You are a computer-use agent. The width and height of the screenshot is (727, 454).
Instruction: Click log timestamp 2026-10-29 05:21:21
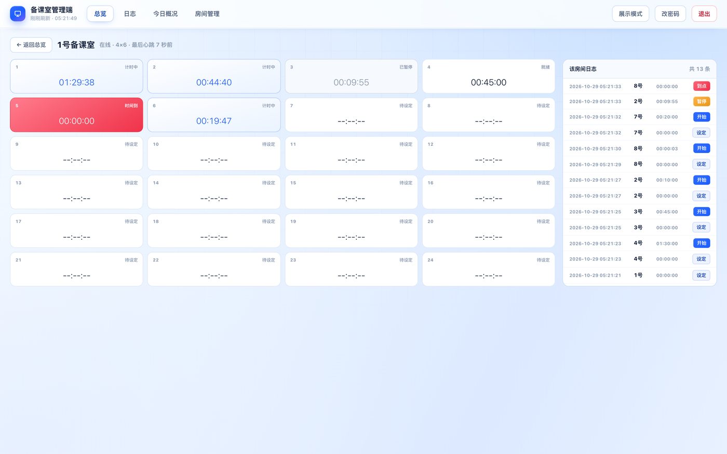point(595,276)
